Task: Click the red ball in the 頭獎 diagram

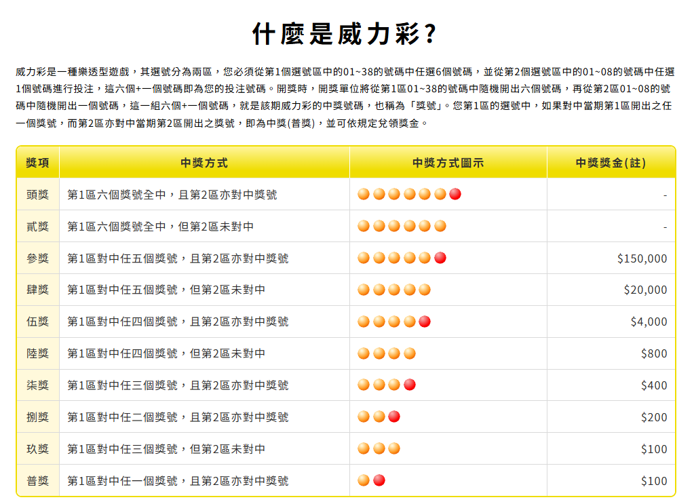Action: click(x=454, y=194)
